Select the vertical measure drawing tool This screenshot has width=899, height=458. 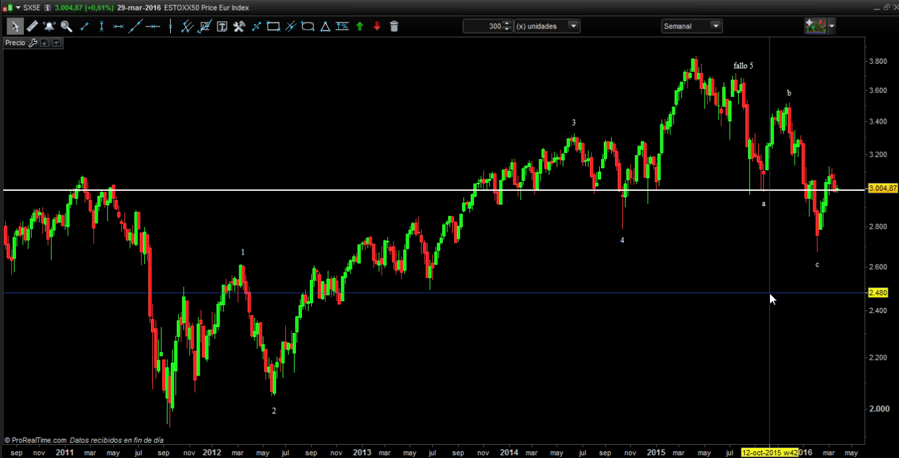coord(102,26)
